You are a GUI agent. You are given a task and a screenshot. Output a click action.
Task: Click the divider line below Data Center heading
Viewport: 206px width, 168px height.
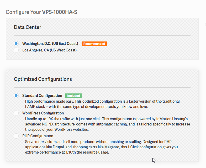[x=102, y=35]
